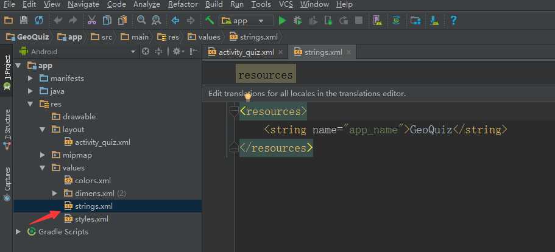This screenshot has width=555, height=252.
Task: Collapse the app module tree node
Action: point(18,66)
